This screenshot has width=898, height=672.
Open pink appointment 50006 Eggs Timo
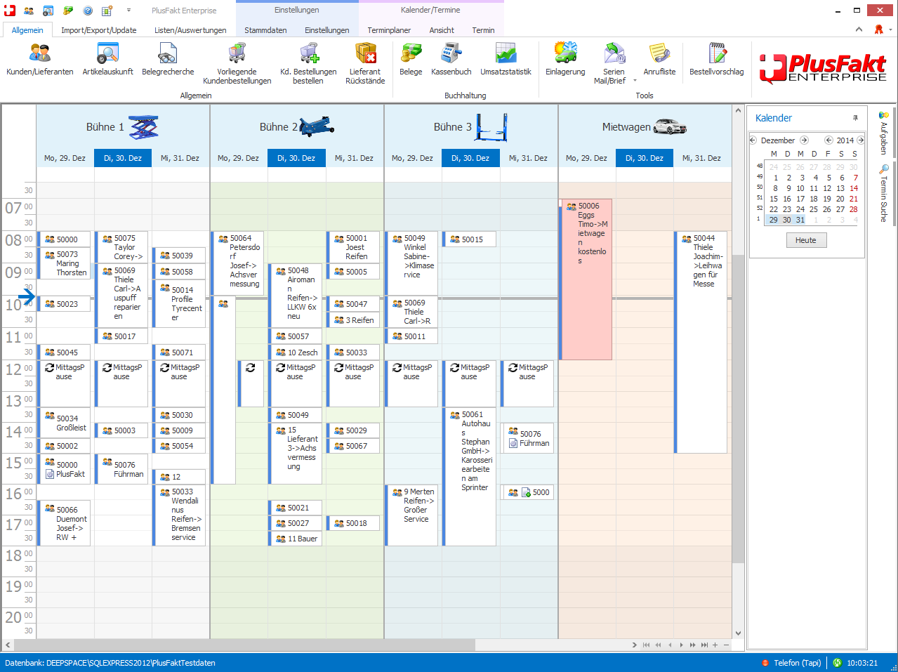point(586,279)
